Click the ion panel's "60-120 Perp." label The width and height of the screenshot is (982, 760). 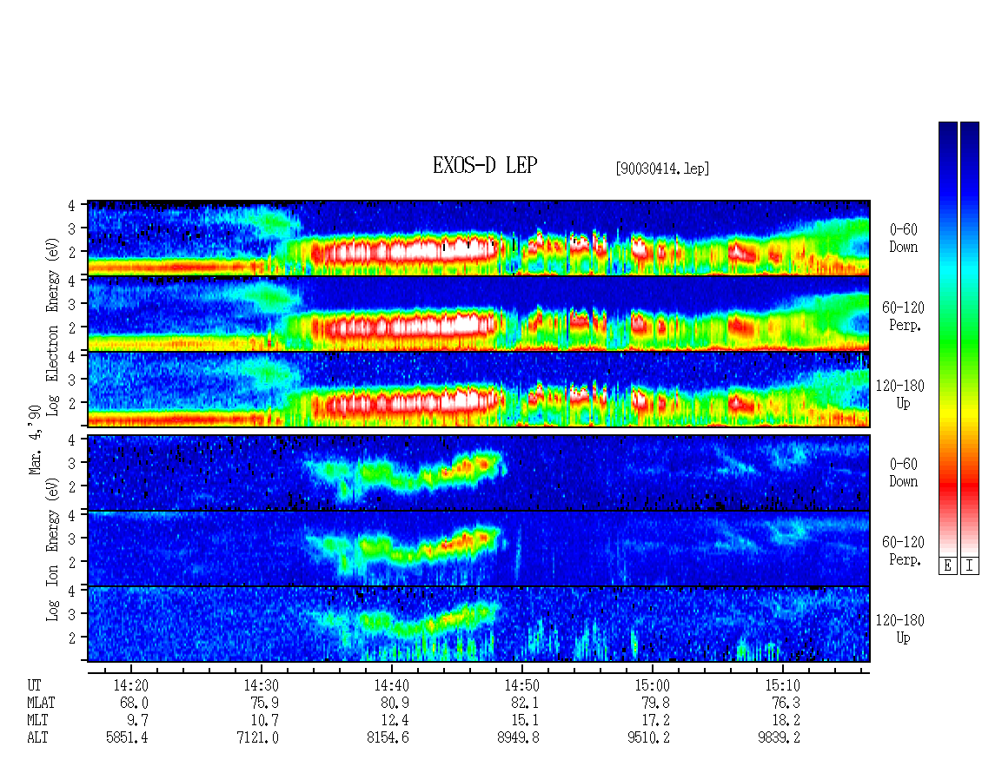pos(903,551)
